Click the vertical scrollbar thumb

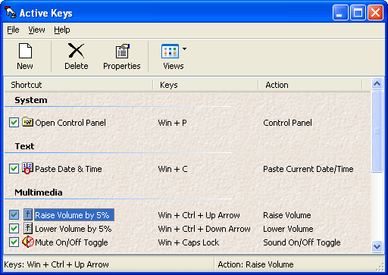point(377,131)
